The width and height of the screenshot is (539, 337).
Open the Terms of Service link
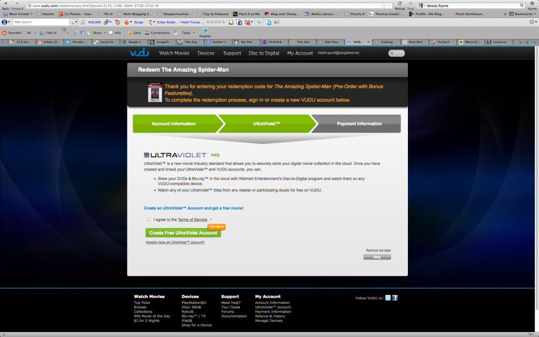pos(193,220)
